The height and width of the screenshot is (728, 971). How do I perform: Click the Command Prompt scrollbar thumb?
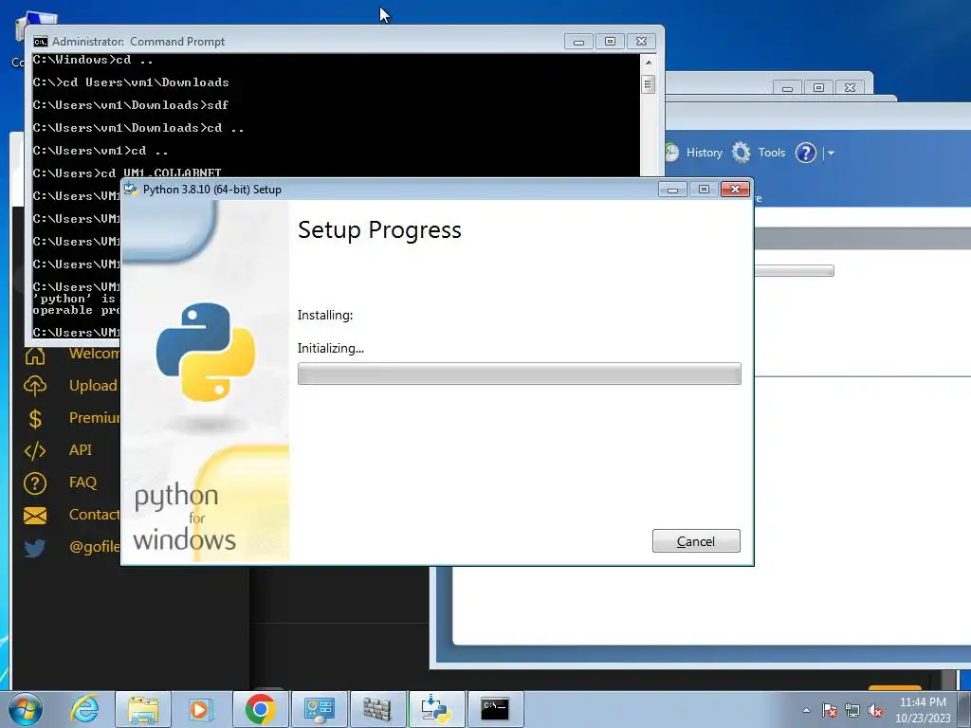pyautogui.click(x=649, y=84)
